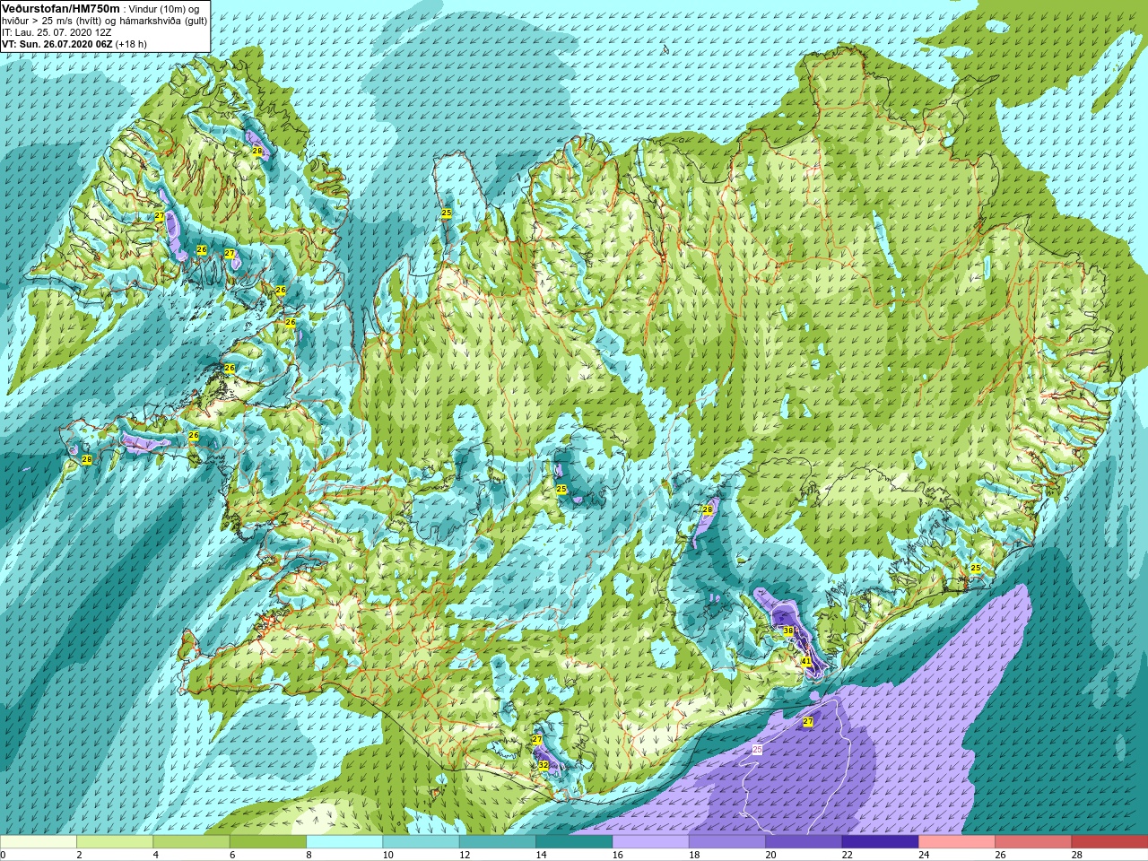Select the 8–10 m/s pale cyan legend swatch

[x=344, y=842]
